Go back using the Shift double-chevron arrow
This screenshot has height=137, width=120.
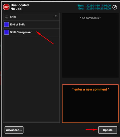tap(6, 17)
